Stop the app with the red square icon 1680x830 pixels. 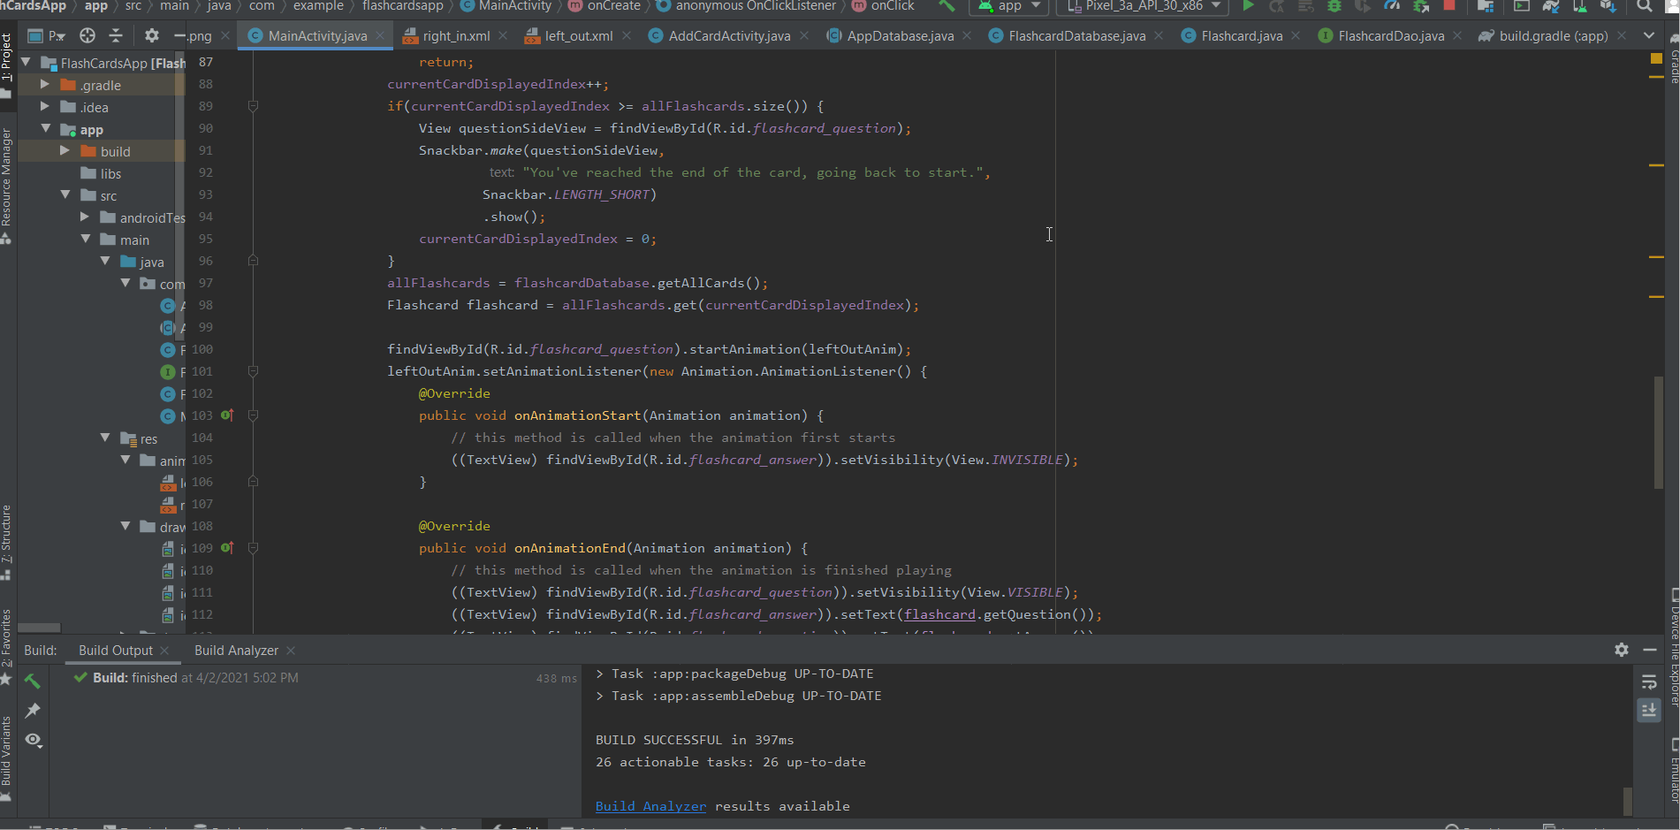(x=1448, y=6)
